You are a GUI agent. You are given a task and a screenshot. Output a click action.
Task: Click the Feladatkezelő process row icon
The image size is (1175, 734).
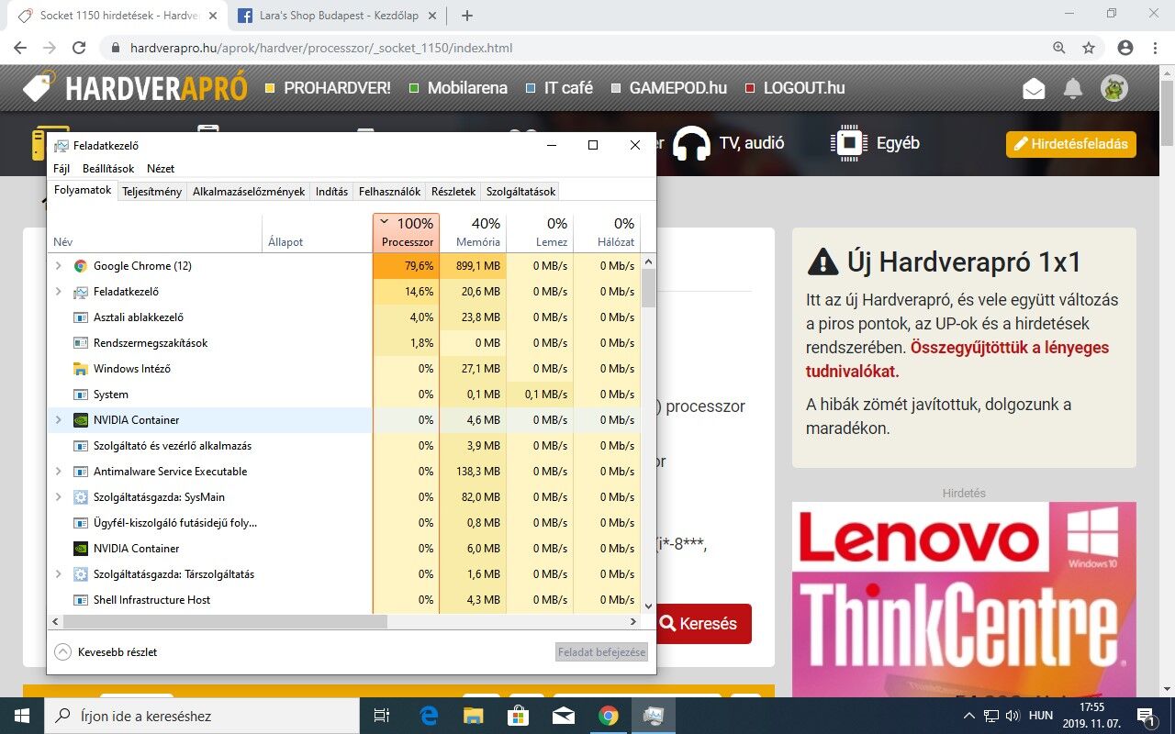(81, 292)
